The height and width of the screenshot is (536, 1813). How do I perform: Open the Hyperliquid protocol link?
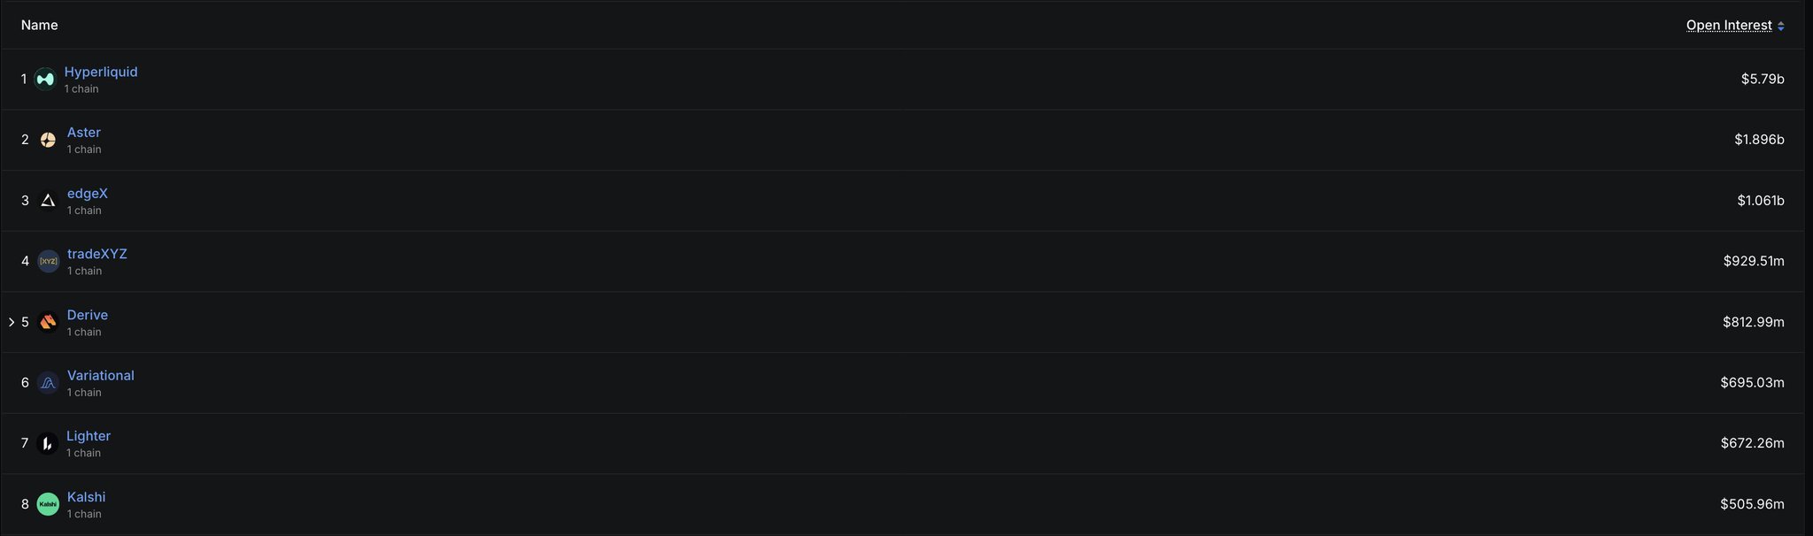(101, 72)
